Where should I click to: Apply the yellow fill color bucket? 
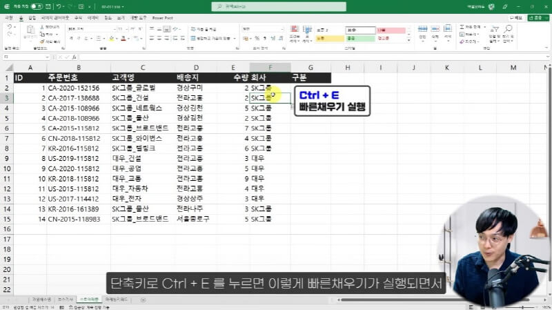coord(111,38)
